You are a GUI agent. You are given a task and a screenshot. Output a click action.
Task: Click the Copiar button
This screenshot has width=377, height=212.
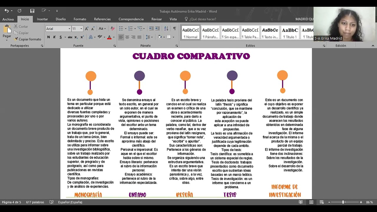coord(21,33)
